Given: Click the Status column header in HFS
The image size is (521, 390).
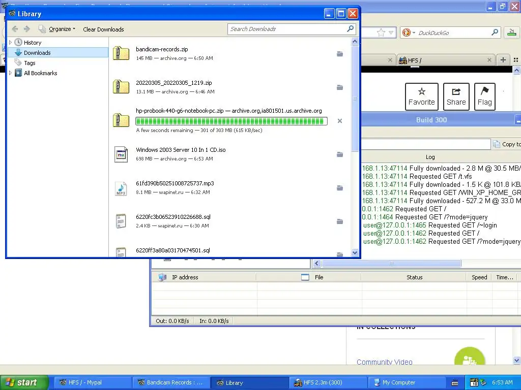Looking at the screenshot, I should 414,277.
